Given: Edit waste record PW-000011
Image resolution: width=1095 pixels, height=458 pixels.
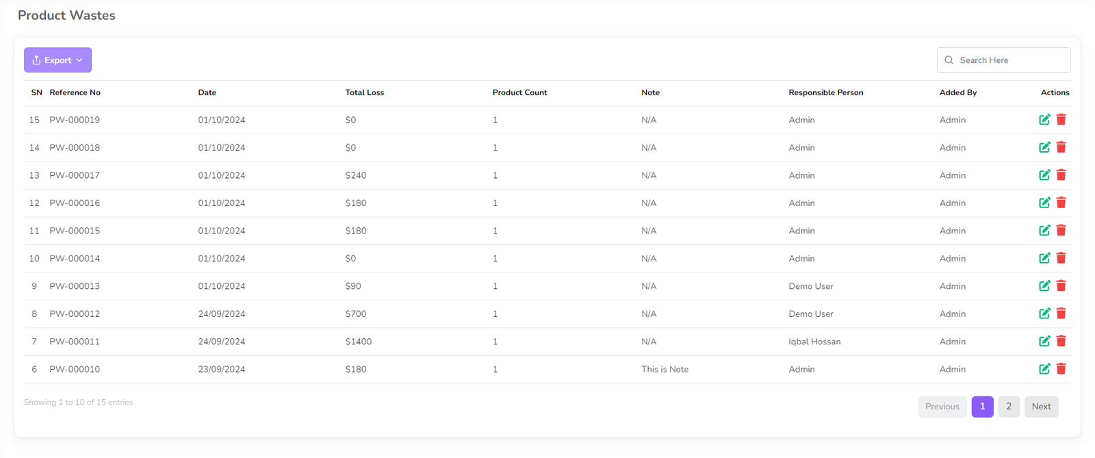Looking at the screenshot, I should 1044,341.
